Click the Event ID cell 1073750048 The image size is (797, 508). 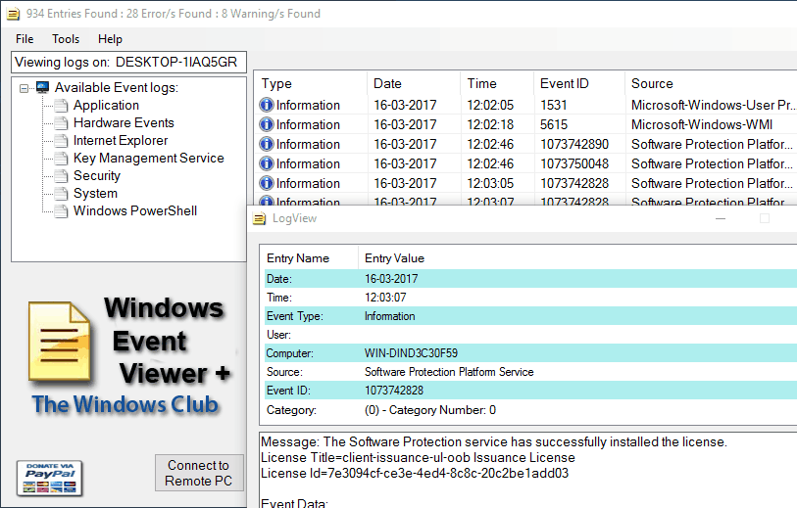pyautogui.click(x=574, y=163)
